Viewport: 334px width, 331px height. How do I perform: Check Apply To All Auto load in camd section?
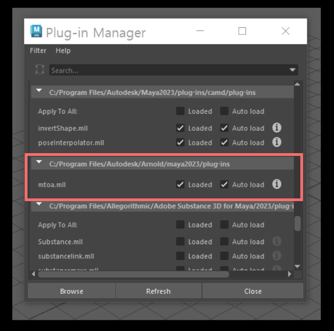click(224, 111)
